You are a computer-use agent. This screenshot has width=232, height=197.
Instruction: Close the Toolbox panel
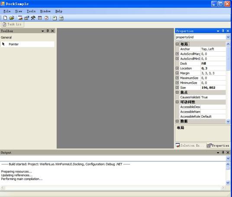[52, 31]
